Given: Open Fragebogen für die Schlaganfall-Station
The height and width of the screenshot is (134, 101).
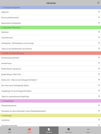Looking at the screenshot, I should (50, 91).
